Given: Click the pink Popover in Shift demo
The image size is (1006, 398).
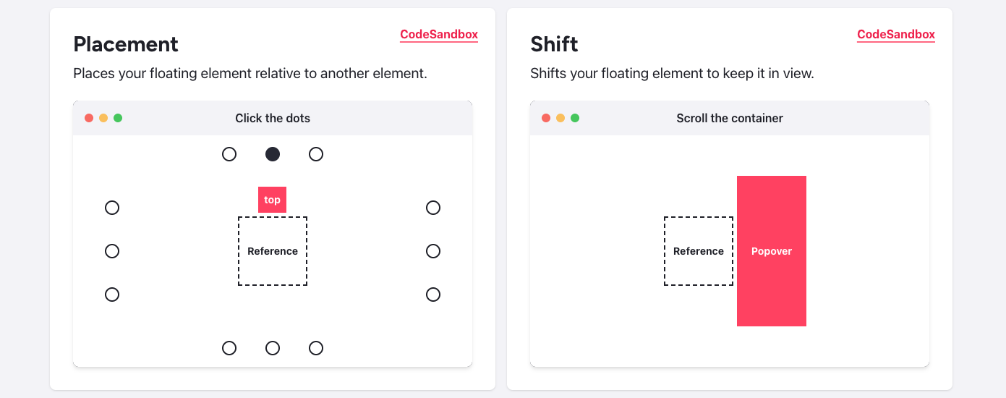Looking at the screenshot, I should [x=772, y=251].
